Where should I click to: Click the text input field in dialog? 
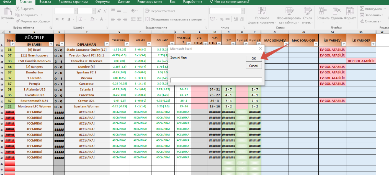[x=216, y=80]
